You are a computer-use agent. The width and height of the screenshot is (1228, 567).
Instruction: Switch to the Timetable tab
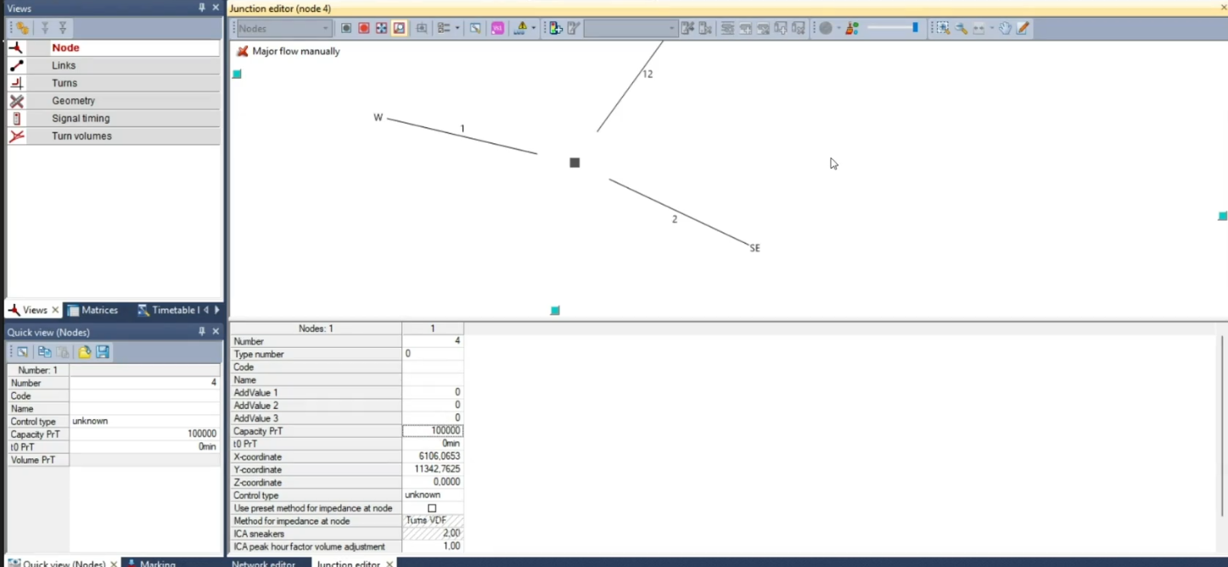click(x=168, y=311)
